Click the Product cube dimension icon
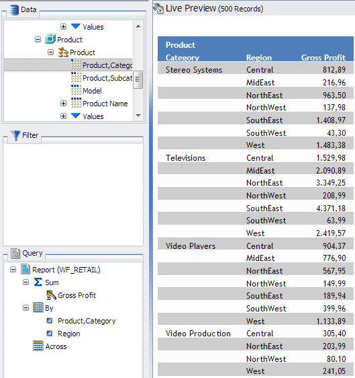This screenshot has height=378, width=355. 50,39
